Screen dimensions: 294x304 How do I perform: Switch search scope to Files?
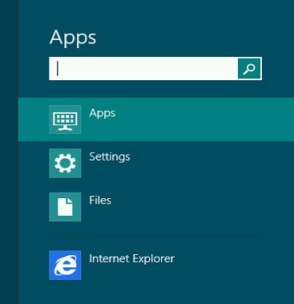100,201
